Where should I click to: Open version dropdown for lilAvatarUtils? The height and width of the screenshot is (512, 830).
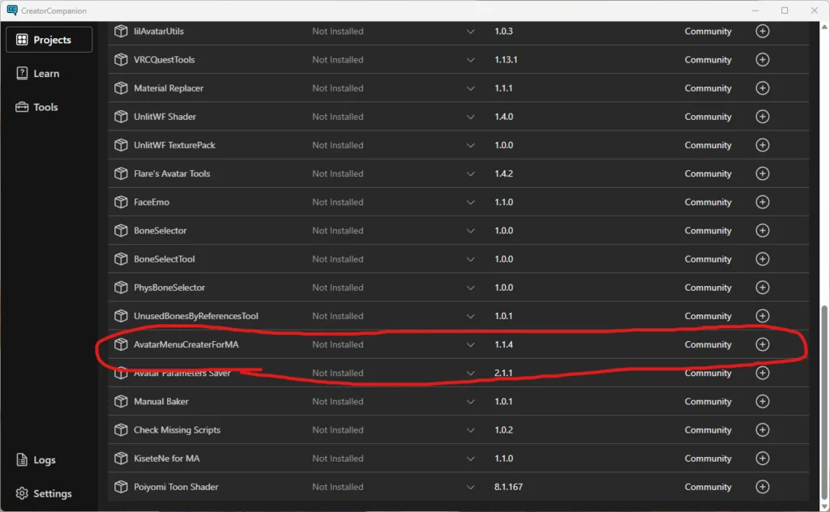pyautogui.click(x=470, y=32)
